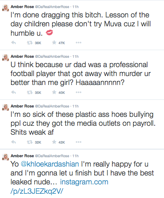Click Amber Rose name on first tweet

pyautogui.click(x=22, y=7)
